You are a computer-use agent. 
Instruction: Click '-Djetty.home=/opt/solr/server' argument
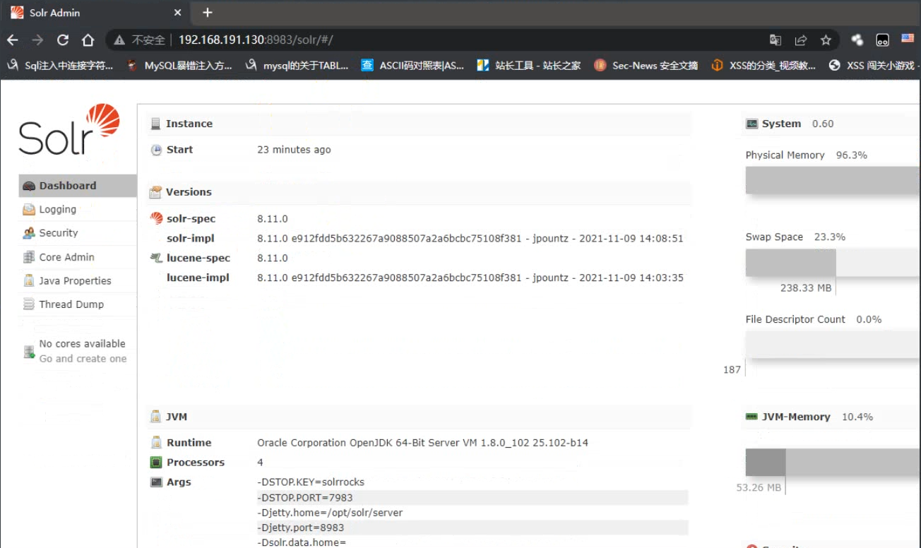coord(330,513)
